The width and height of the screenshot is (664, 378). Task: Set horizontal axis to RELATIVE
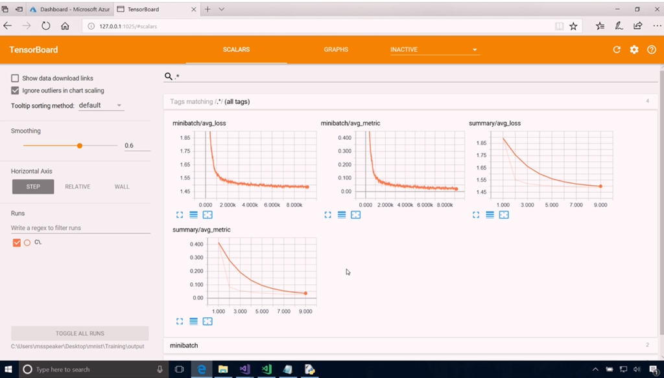pyautogui.click(x=77, y=186)
